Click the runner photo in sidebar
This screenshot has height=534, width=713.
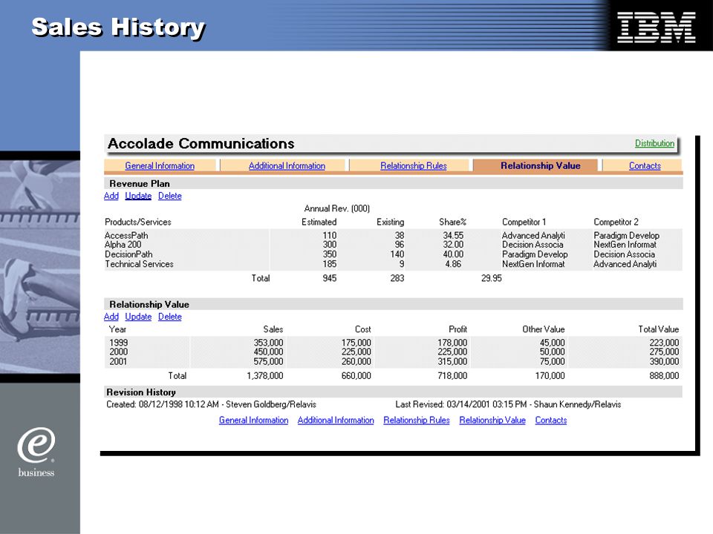coord(40,266)
